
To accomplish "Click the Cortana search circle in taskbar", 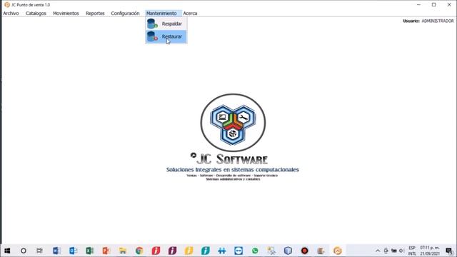I will coord(24,251).
